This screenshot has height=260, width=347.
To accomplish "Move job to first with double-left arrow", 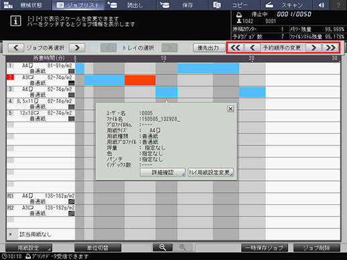I will click(x=236, y=48).
